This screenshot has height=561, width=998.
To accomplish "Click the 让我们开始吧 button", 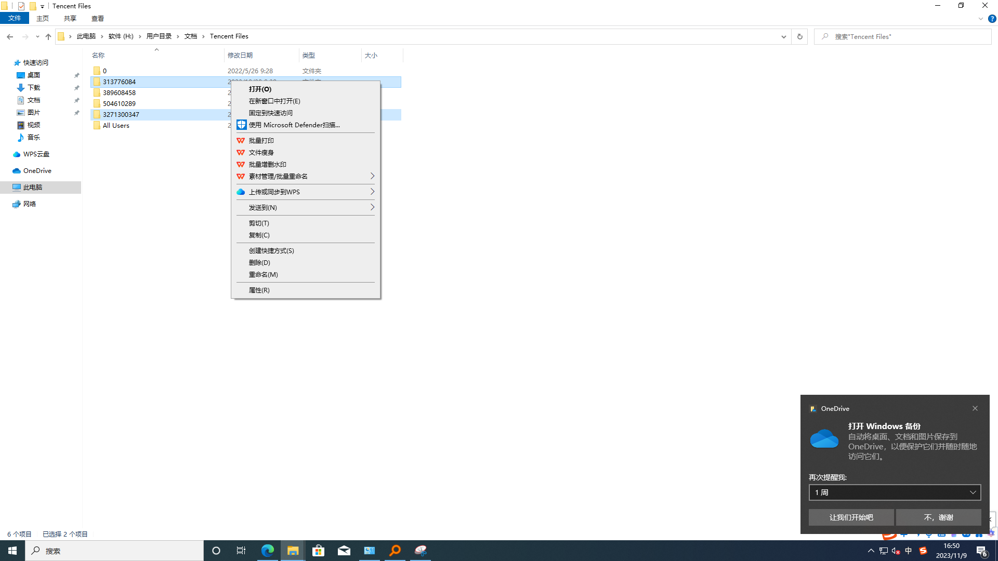I will 851,517.
